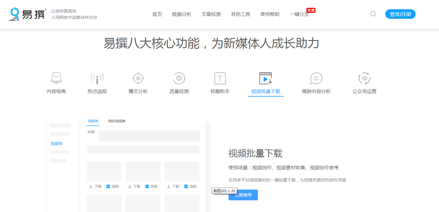The image size is (439, 212).
Task: Switch to the 公众号运营 label tab
Action: (364, 91)
